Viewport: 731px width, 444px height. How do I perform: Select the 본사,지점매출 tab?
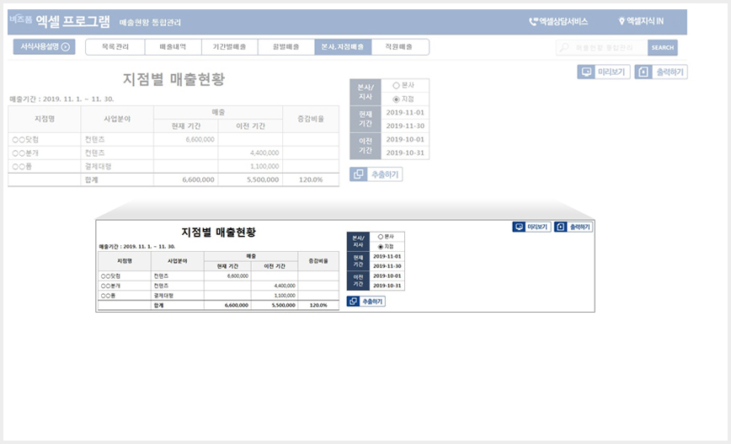[x=343, y=47]
